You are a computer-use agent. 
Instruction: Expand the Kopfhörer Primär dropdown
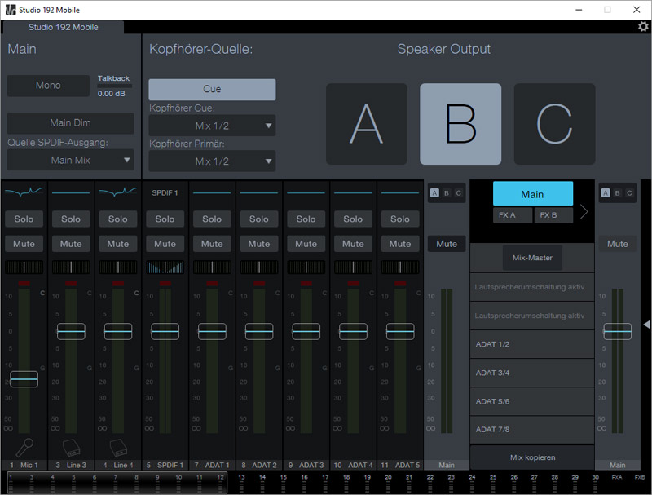pyautogui.click(x=212, y=161)
